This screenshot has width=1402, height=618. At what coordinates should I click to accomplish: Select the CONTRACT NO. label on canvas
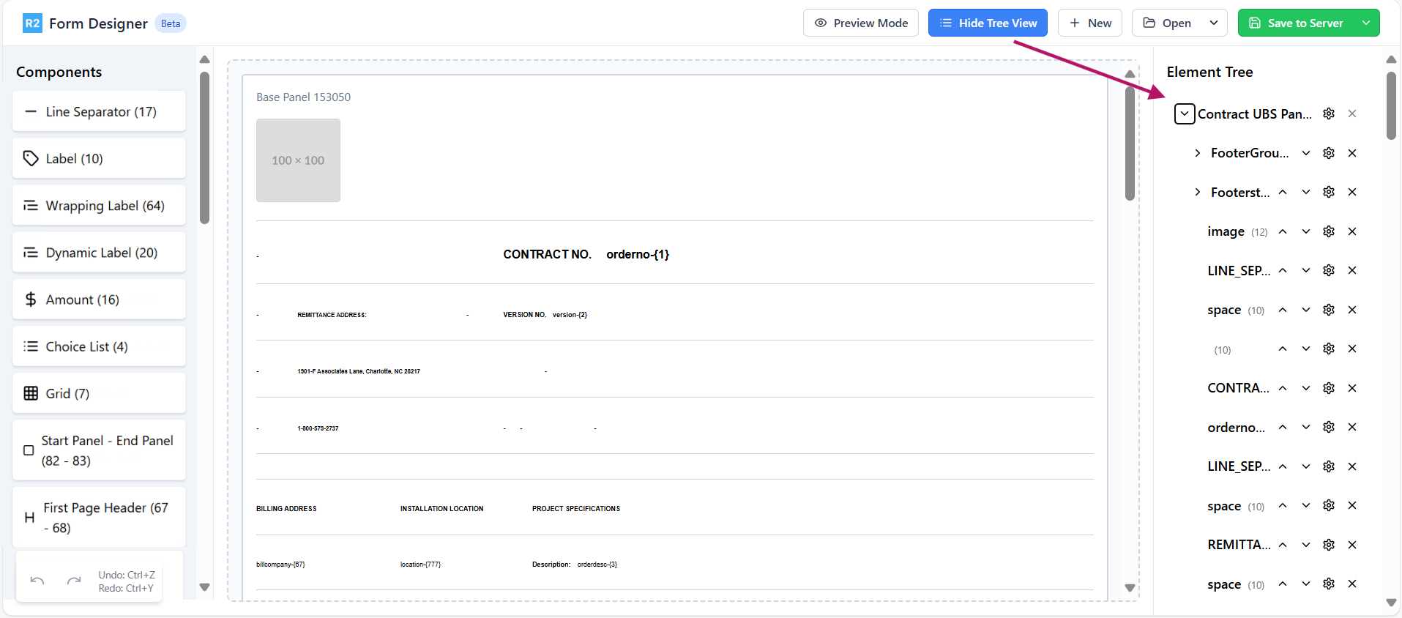click(x=547, y=254)
